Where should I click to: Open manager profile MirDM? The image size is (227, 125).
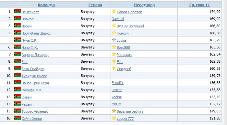coord(116,104)
